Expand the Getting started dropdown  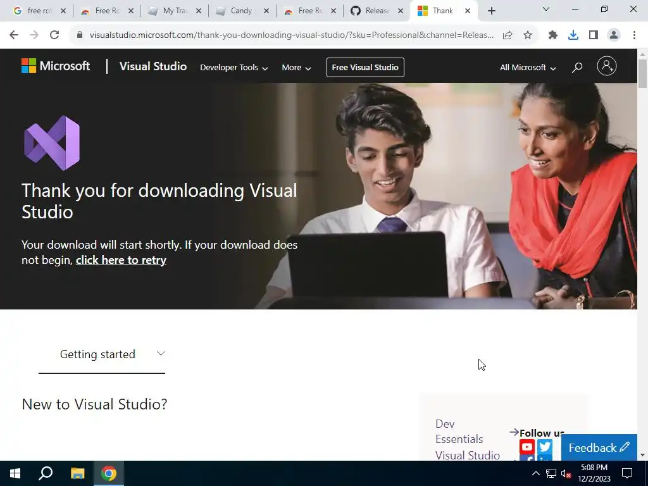(102, 354)
